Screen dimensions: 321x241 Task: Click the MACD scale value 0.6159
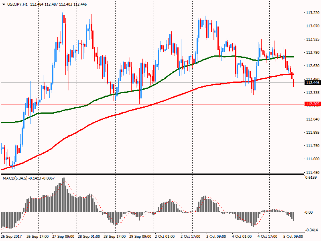click(x=311, y=178)
